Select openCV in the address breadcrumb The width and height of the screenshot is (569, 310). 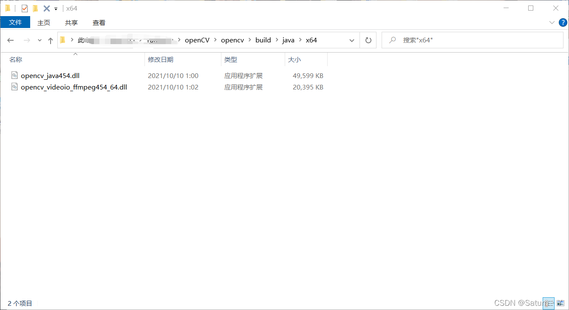[x=197, y=40]
